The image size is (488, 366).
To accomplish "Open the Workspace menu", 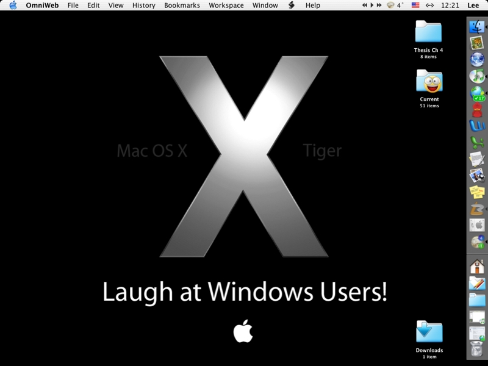I will [x=226, y=5].
